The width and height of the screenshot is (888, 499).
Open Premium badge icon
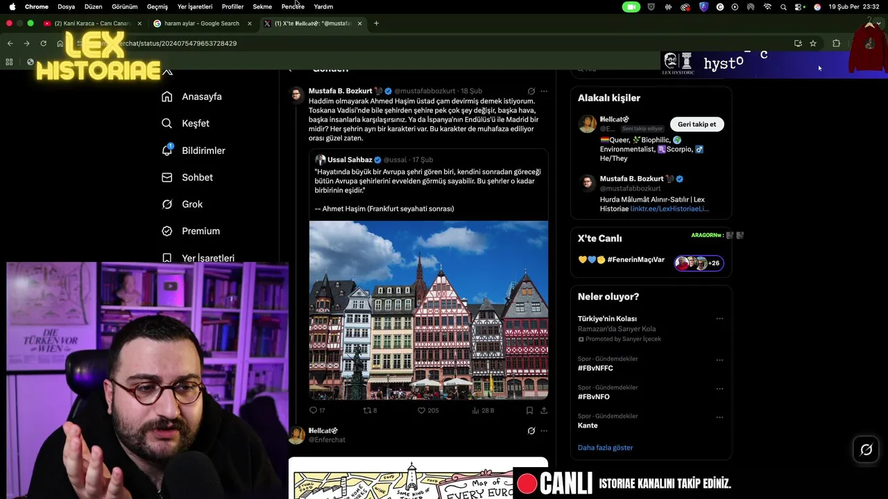(x=166, y=231)
